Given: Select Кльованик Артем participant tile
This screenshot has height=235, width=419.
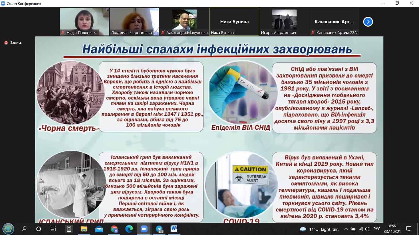Looking at the screenshot, I should coord(334,22).
